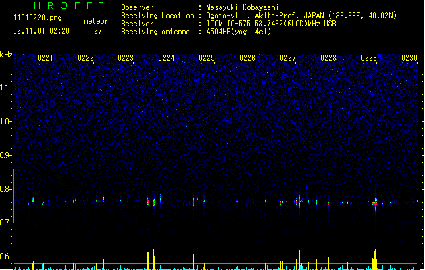The image size is (425, 270).
Task: Click the Receiving Location label
Action: point(157,16)
